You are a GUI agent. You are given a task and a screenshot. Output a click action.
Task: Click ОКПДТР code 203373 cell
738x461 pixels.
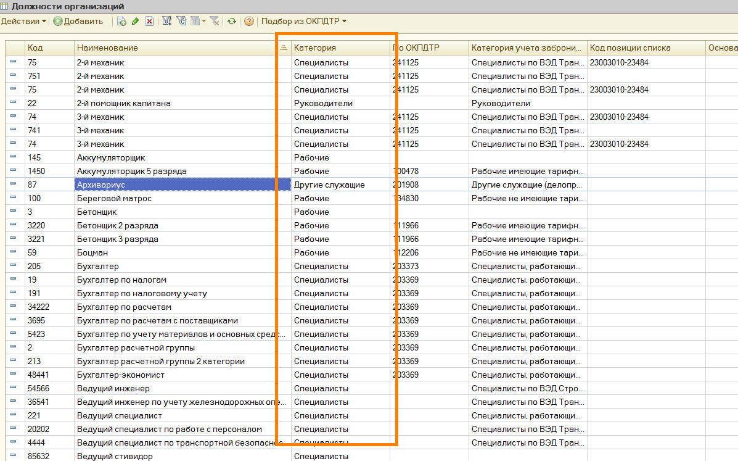click(x=429, y=266)
